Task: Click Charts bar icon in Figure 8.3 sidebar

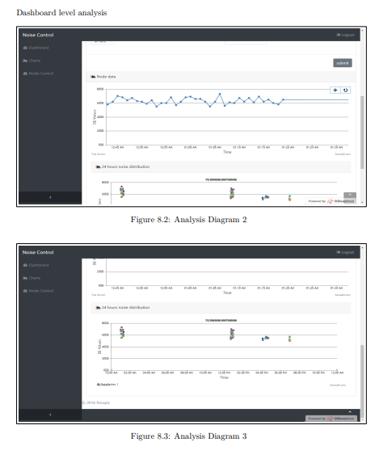Action: (25, 278)
